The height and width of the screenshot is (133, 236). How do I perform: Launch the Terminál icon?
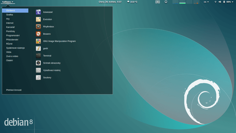pyautogui.click(x=38, y=56)
